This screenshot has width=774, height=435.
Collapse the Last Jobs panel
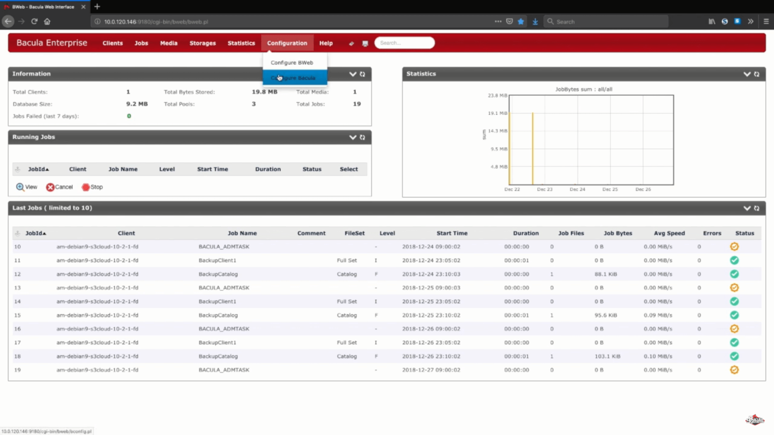tap(747, 208)
